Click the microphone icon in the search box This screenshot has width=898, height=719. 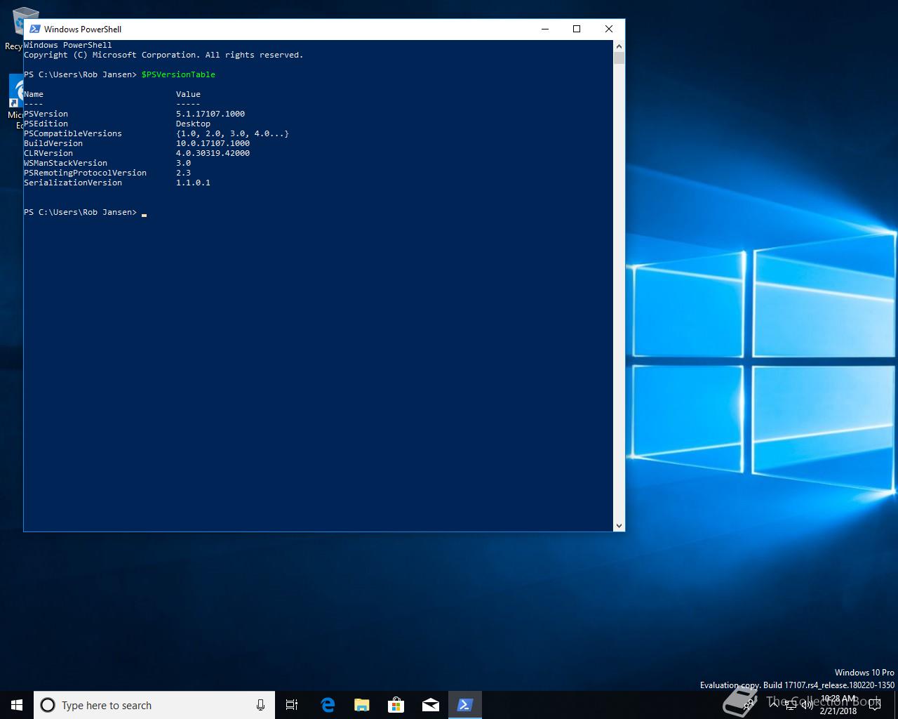[260, 705]
